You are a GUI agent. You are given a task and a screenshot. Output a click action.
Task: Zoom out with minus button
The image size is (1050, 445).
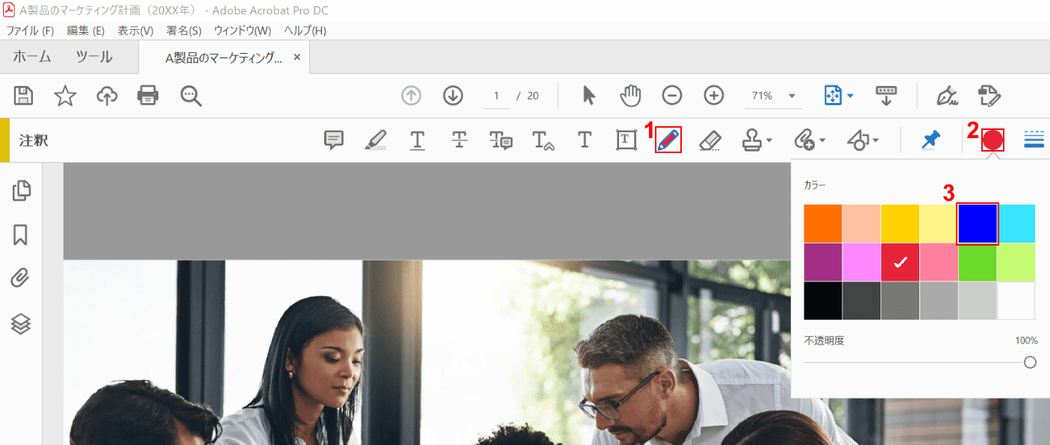tap(672, 96)
